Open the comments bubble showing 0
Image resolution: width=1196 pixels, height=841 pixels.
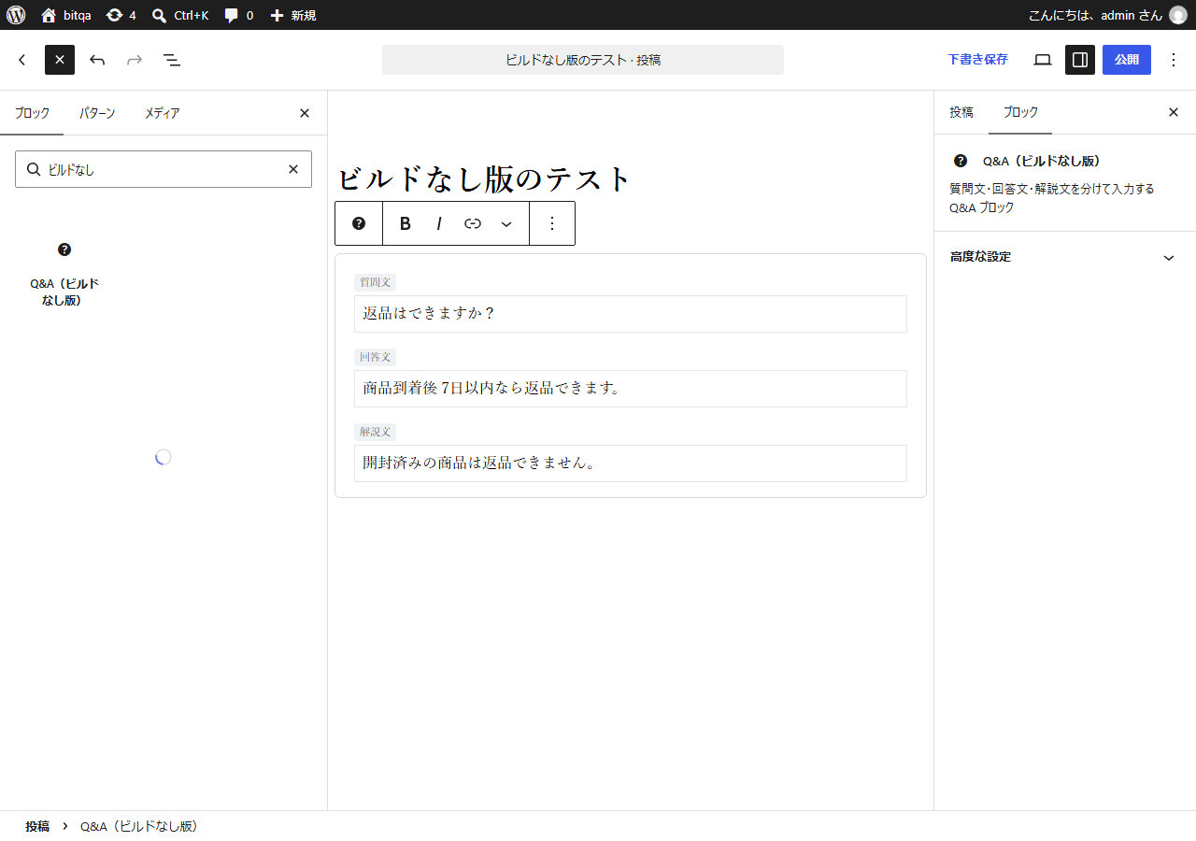tap(238, 15)
